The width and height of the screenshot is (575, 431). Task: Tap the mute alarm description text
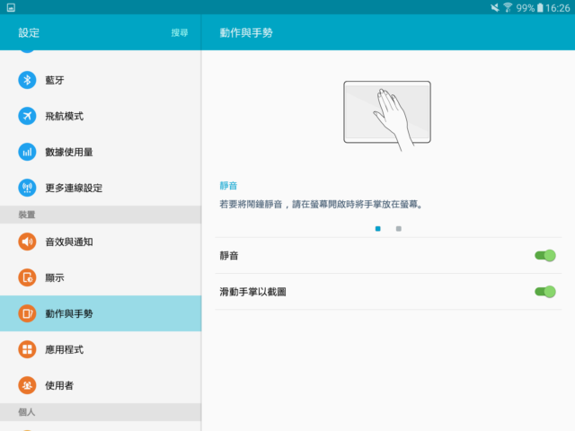tap(321, 204)
